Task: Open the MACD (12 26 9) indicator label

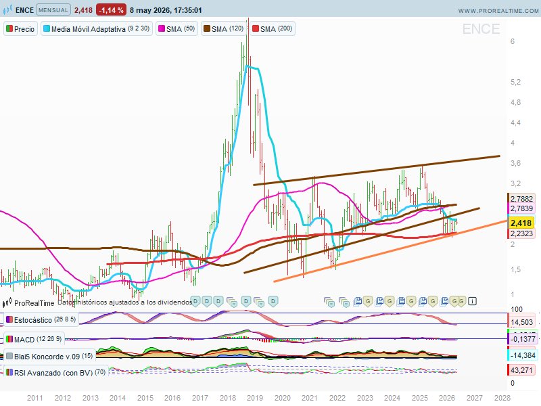Action: click(34, 339)
